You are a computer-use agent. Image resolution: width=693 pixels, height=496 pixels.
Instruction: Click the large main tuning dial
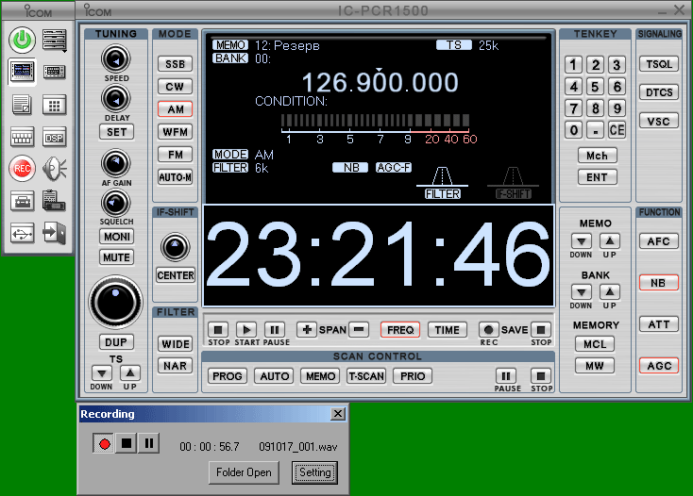click(116, 303)
